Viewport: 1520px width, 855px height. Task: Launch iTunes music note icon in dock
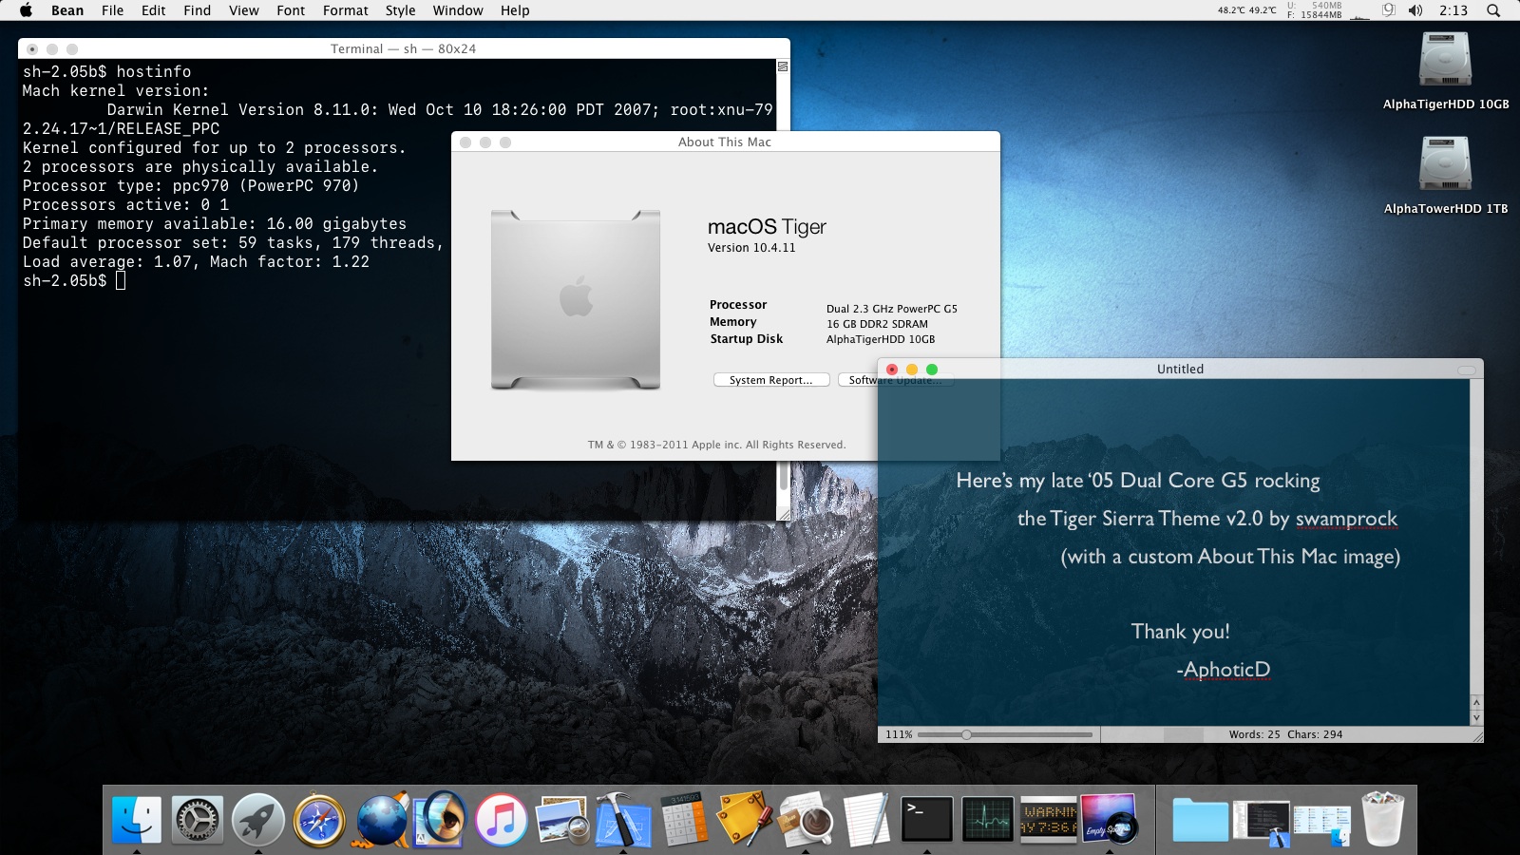(x=502, y=819)
